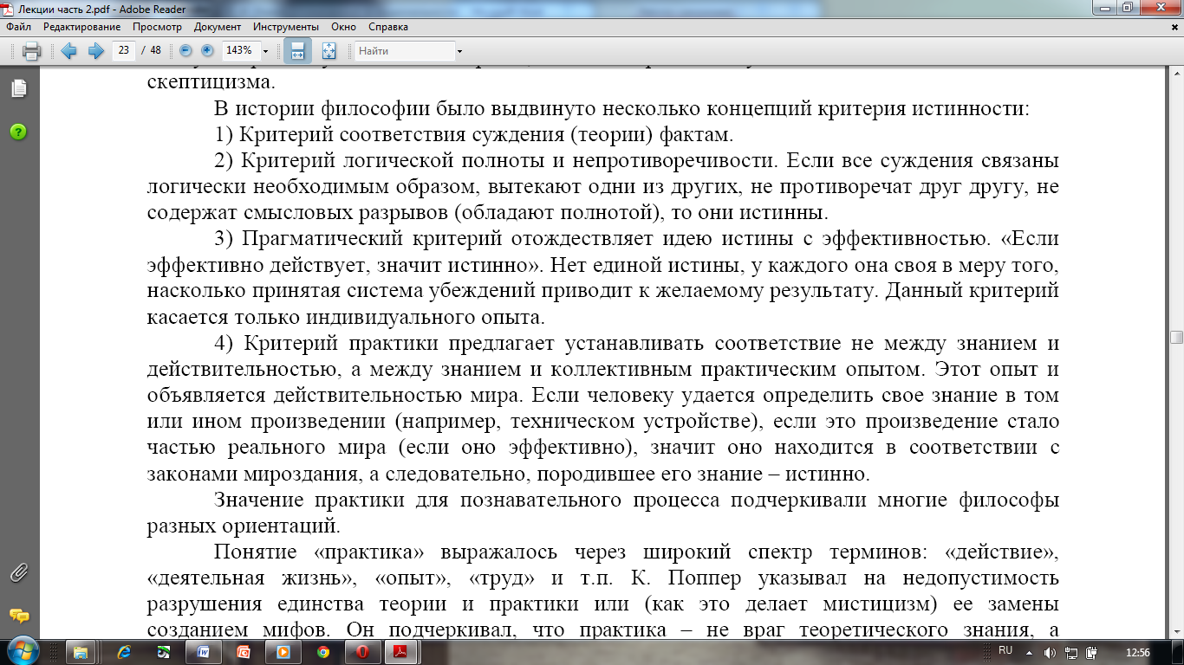Click the RU language indicator
Image resolution: width=1184 pixels, height=665 pixels.
tap(1005, 649)
